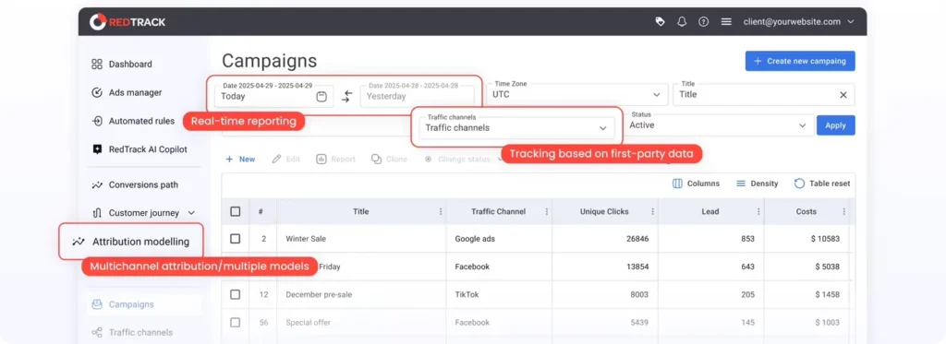Open Conversions path in sidebar

pos(135,185)
